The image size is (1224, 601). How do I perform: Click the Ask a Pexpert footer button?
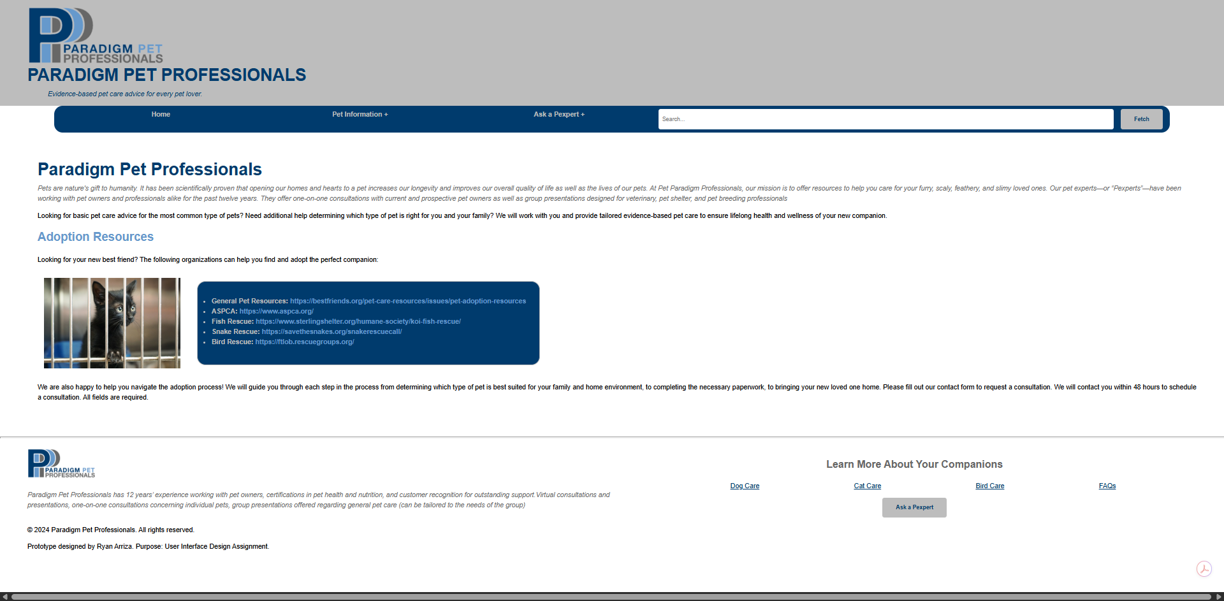914,507
